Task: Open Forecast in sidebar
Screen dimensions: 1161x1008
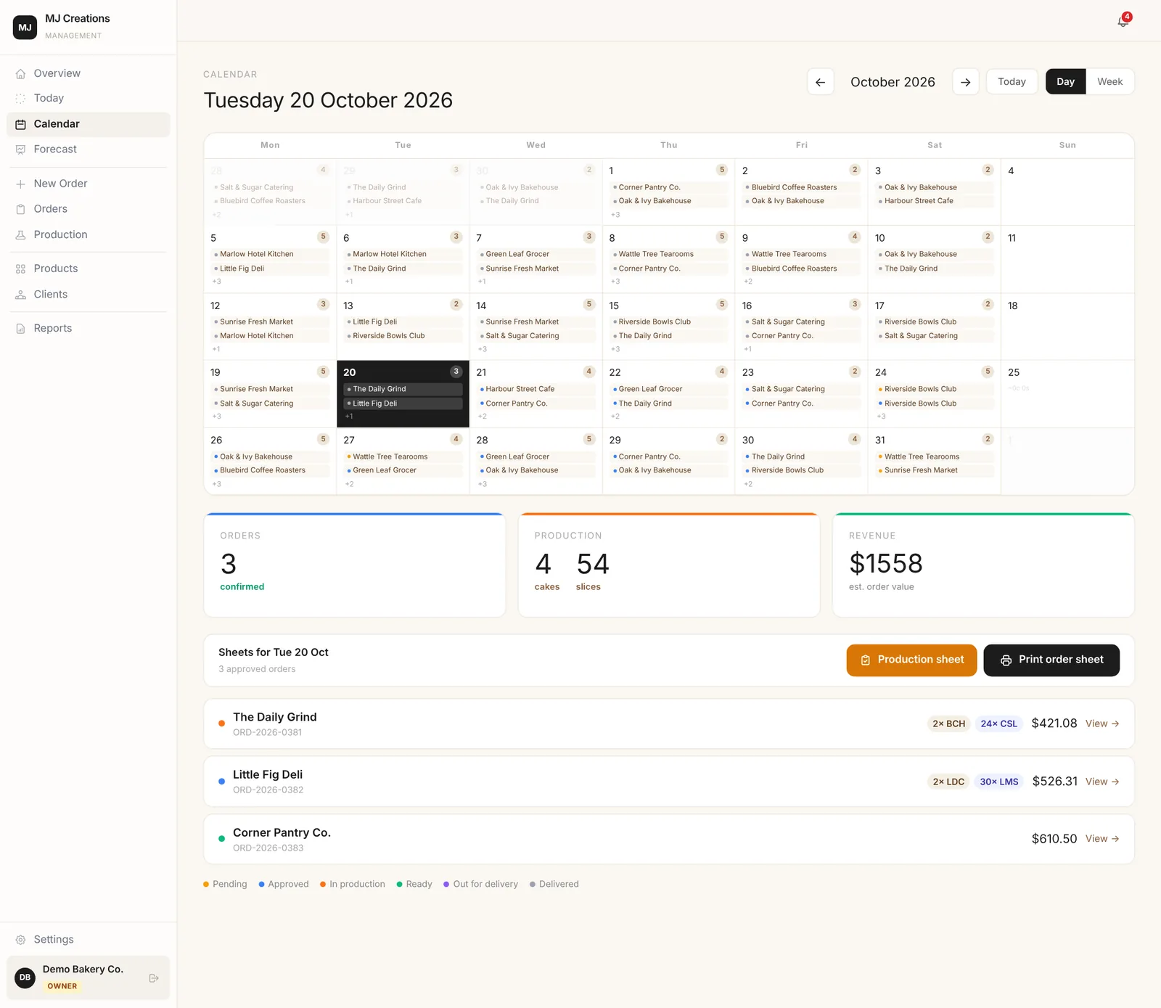Action: point(89,149)
